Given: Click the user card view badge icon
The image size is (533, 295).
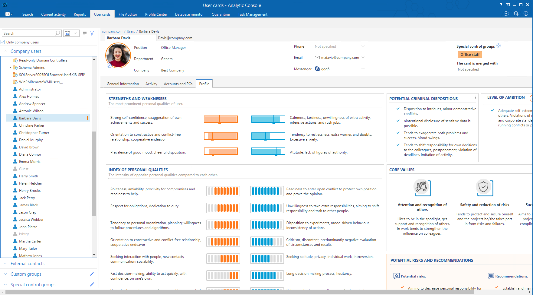Looking at the screenshot, I should click(67, 33).
